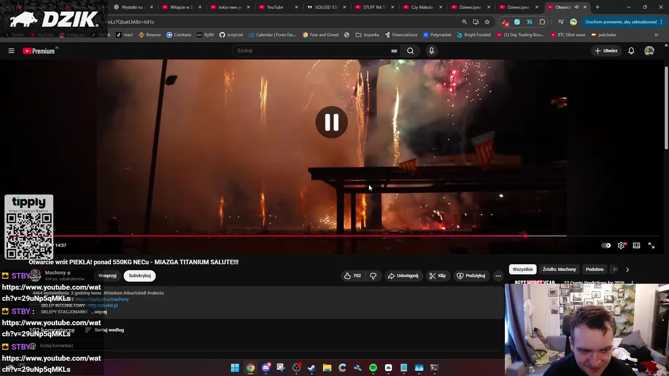This screenshot has width=669, height=376.
Task: Dislike the video thumbs down
Action: [373, 276]
